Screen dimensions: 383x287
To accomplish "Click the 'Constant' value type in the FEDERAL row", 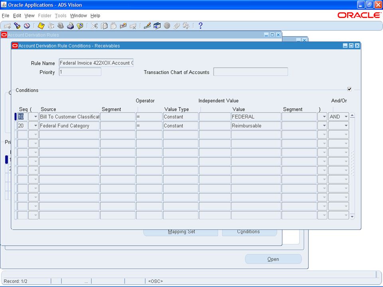I will pos(180,117).
